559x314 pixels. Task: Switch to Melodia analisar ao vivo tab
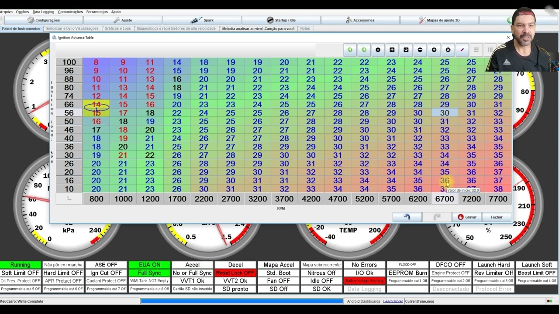[x=258, y=29]
